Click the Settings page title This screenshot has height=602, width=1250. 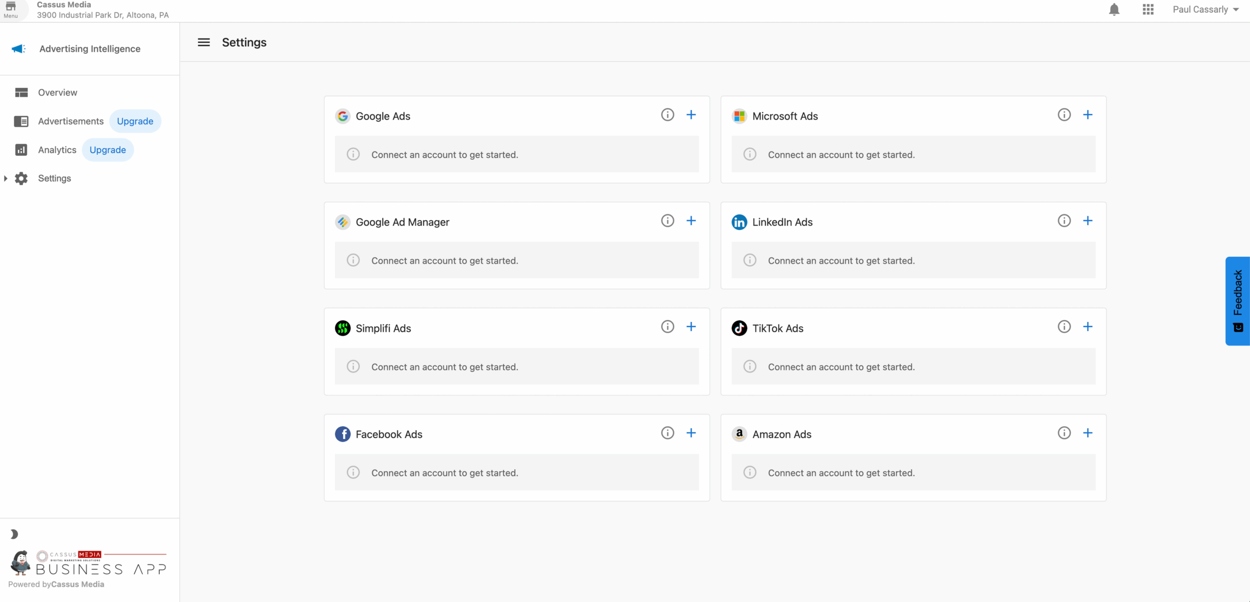(x=244, y=42)
